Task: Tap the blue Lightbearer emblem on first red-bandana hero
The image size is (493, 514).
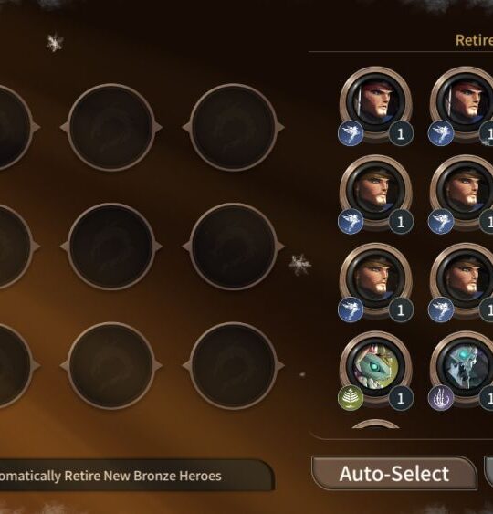Action: point(351,133)
